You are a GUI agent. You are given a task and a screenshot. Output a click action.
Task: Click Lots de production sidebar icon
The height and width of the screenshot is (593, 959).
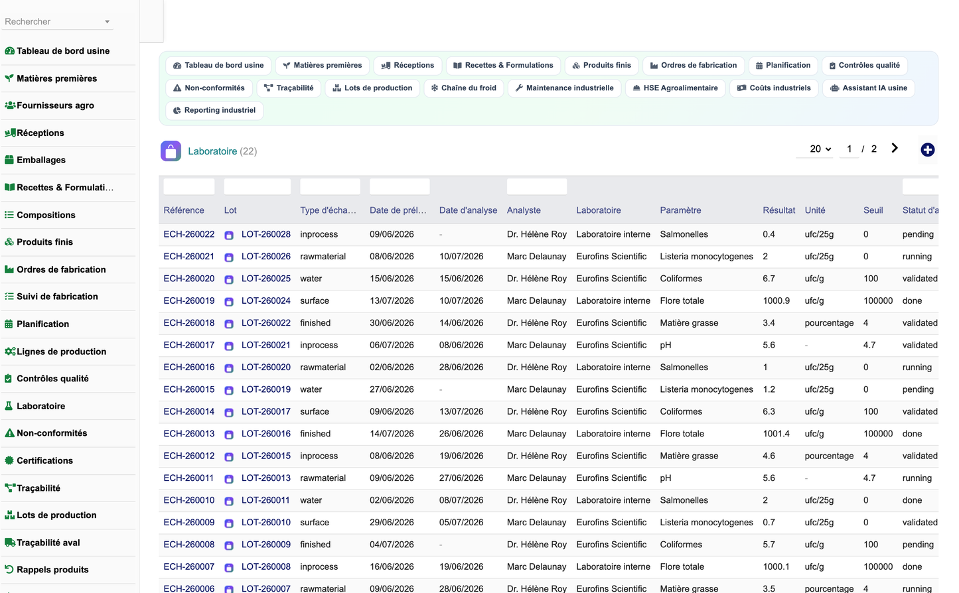click(9, 515)
